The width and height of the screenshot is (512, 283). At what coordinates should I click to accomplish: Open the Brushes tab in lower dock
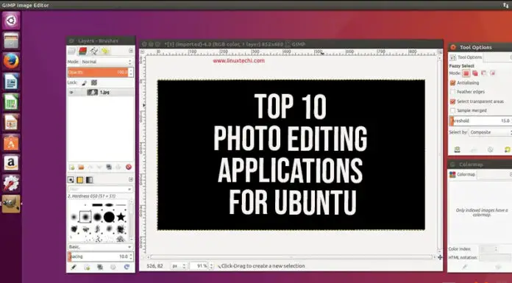pyautogui.click(x=71, y=180)
